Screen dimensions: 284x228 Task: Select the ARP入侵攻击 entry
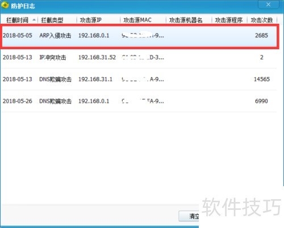55,36
